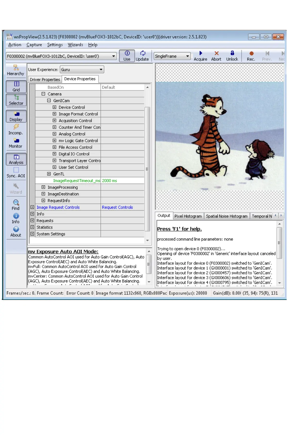Switch to Driver Properties tab
This screenshot has width=307, height=435.
(x=45, y=80)
